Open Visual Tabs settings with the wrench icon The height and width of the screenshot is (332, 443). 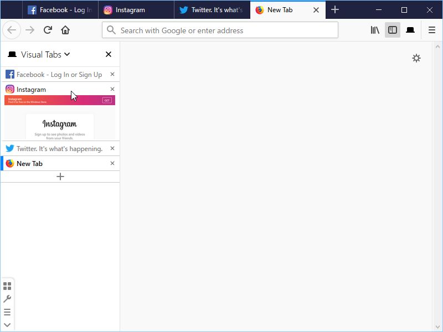(7, 299)
